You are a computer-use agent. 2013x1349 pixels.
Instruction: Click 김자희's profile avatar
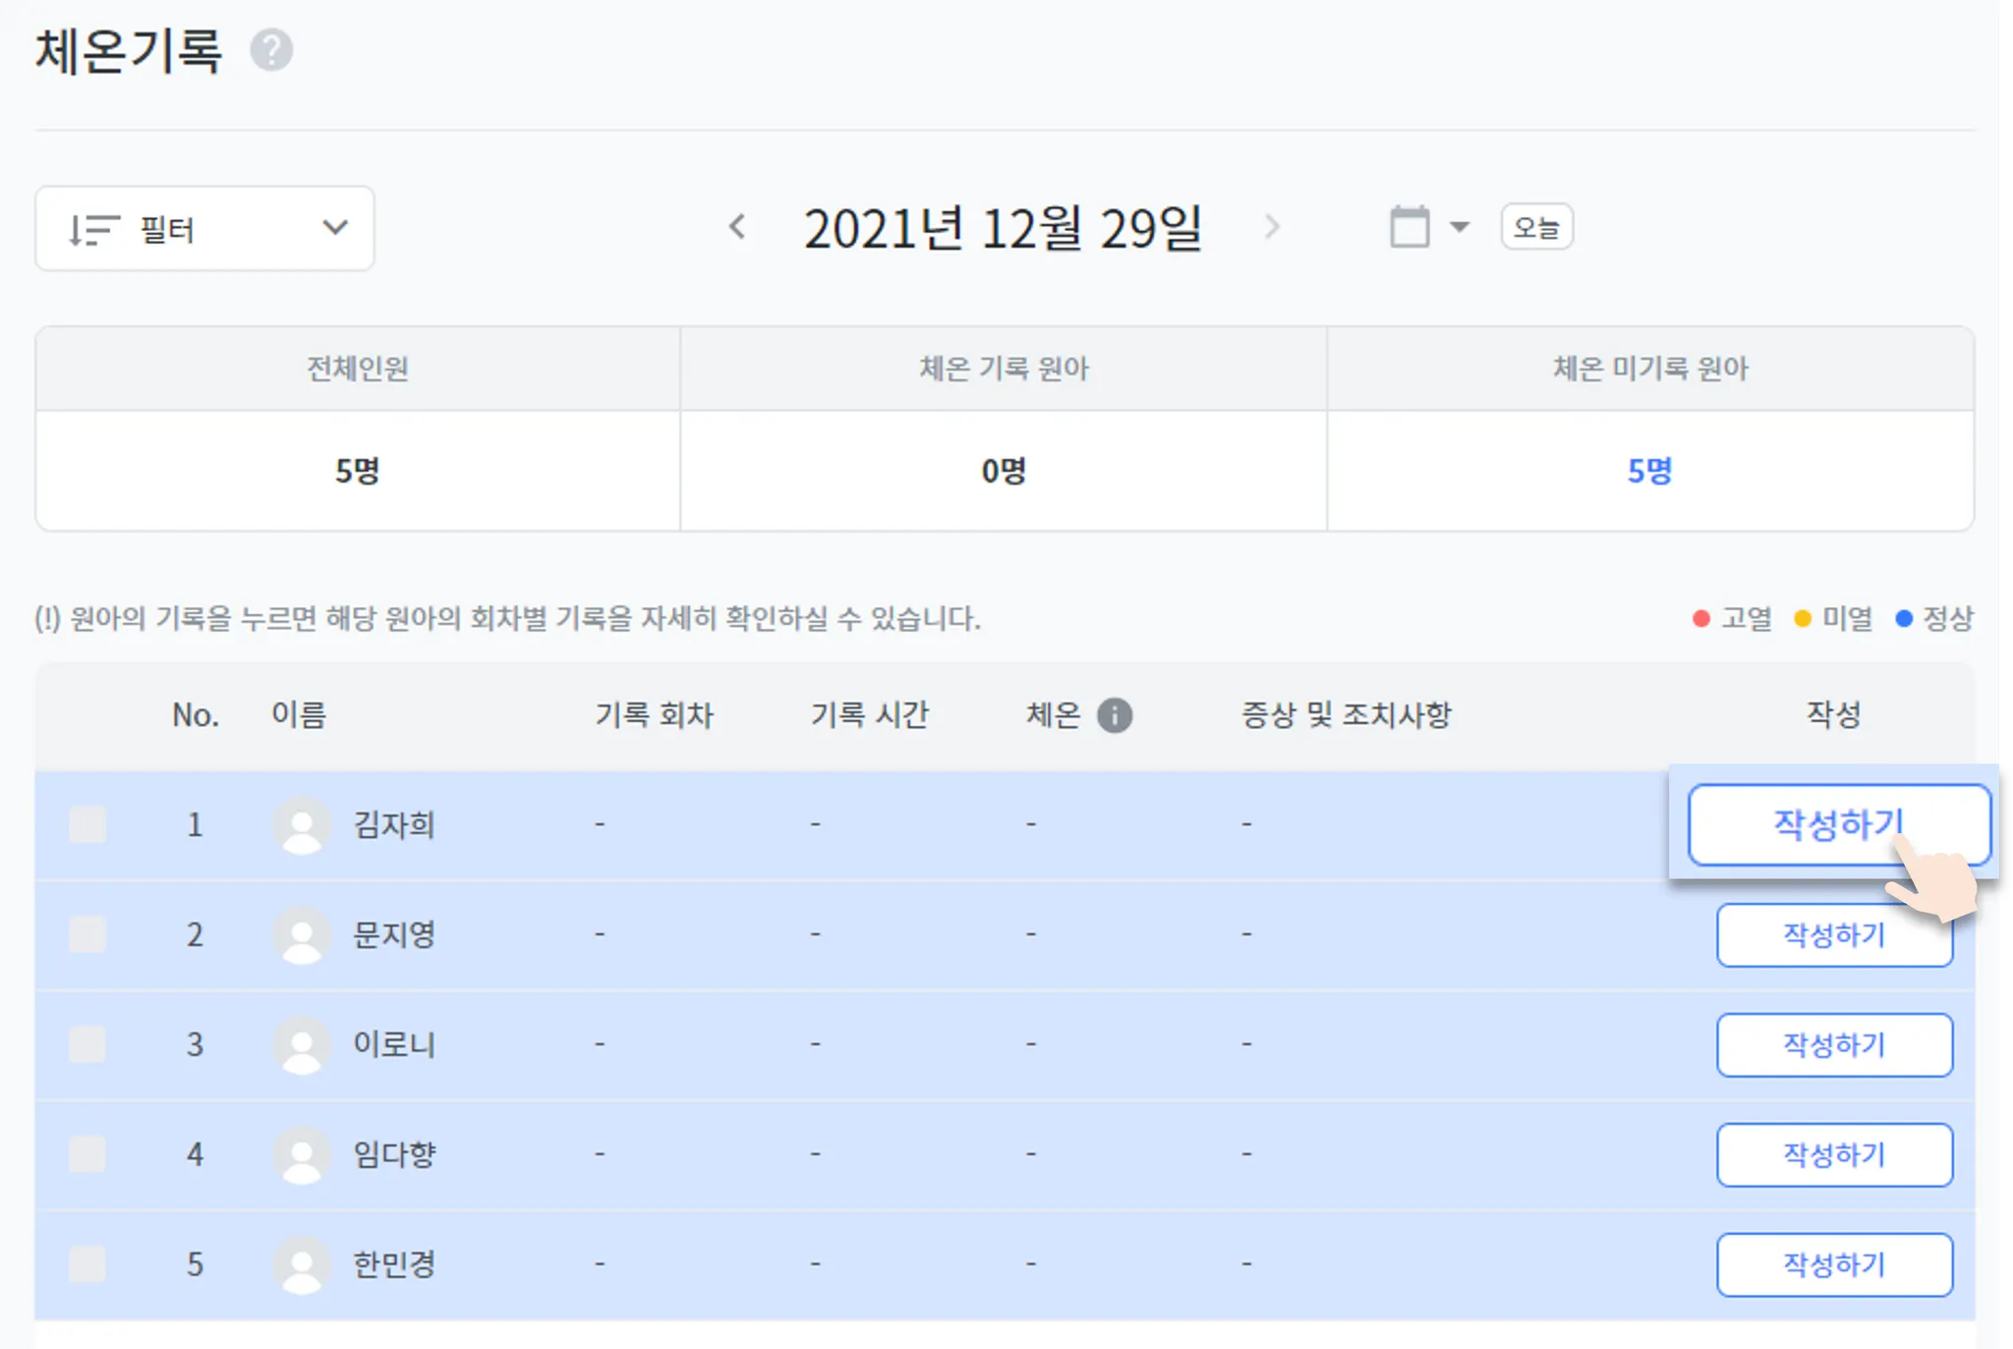pos(301,824)
